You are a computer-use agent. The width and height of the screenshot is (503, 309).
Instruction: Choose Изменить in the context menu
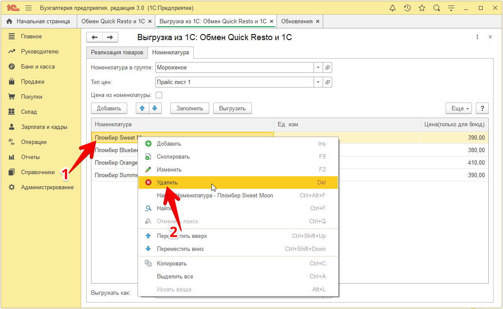[238, 169]
